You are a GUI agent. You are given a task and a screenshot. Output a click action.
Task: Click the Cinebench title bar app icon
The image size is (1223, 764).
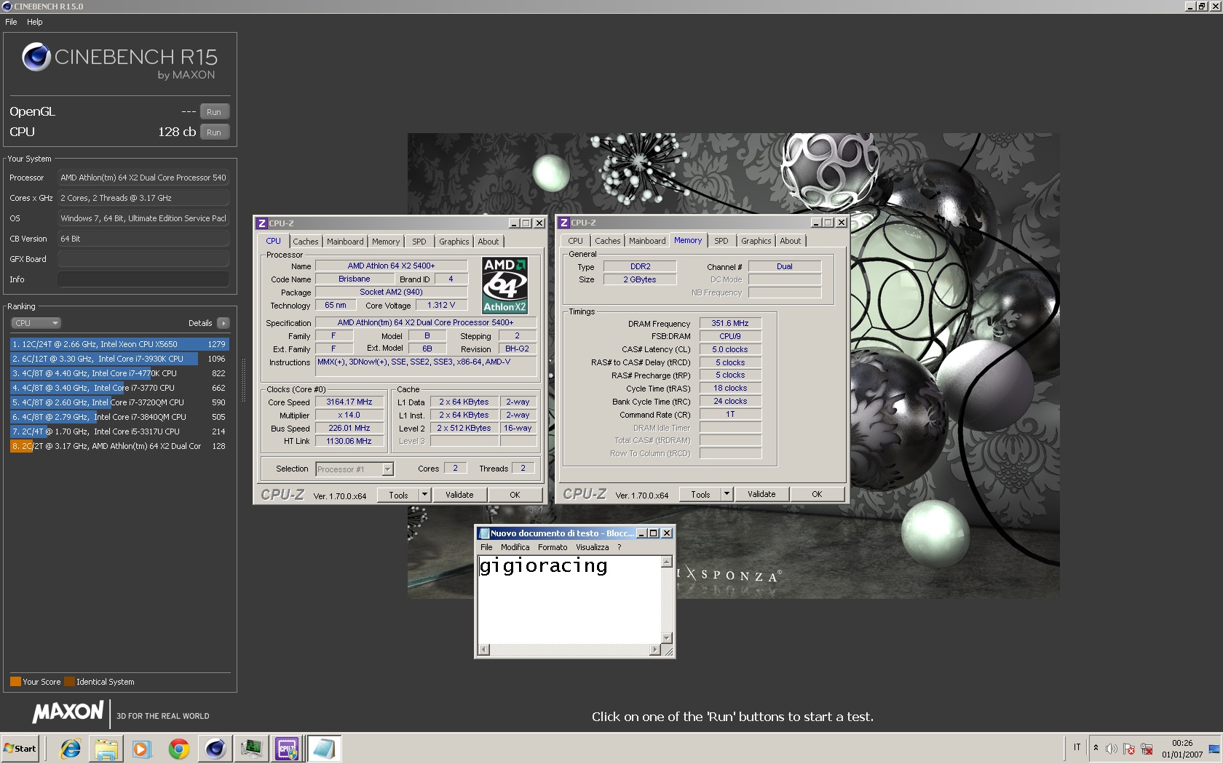[7, 7]
